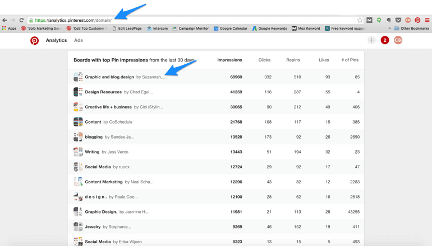Viewport: 432px width, 246px height.
Task: Click the browser back arrow
Action: (4, 20)
